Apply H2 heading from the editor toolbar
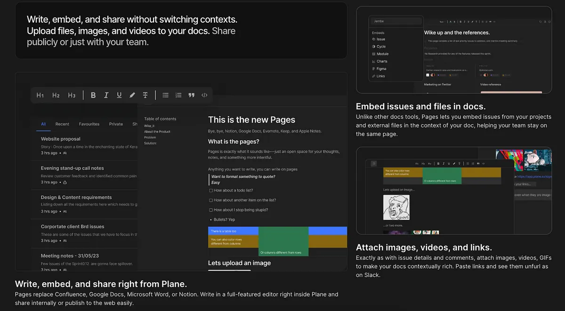Viewport: 565px width, 311px height. coord(56,95)
